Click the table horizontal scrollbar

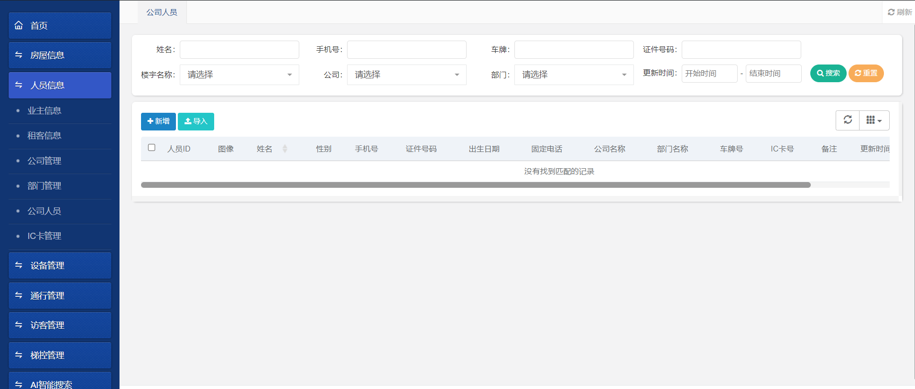476,185
